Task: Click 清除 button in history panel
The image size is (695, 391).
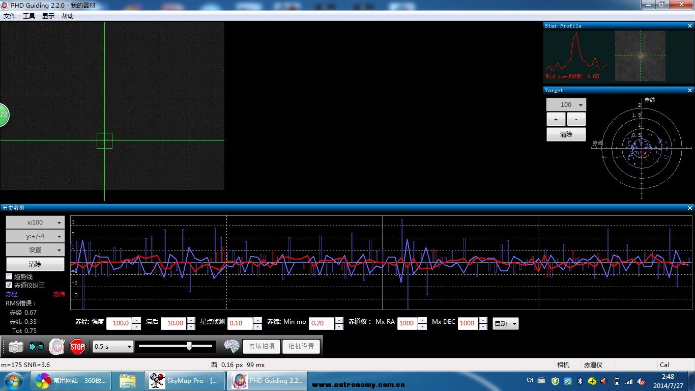Action: tap(35, 264)
